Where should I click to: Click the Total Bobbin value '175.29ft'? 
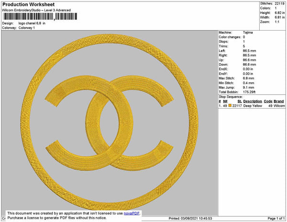249,92
